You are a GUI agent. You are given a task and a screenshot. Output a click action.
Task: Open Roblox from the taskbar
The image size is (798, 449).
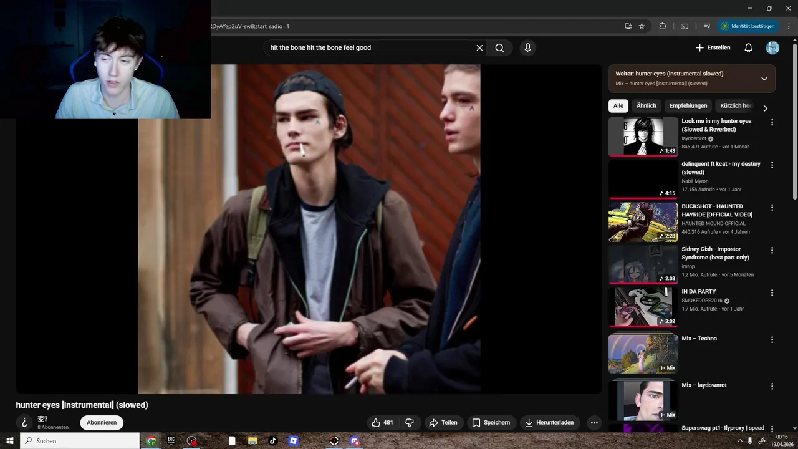point(293,441)
